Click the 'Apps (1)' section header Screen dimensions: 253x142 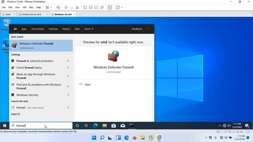coord(16,114)
